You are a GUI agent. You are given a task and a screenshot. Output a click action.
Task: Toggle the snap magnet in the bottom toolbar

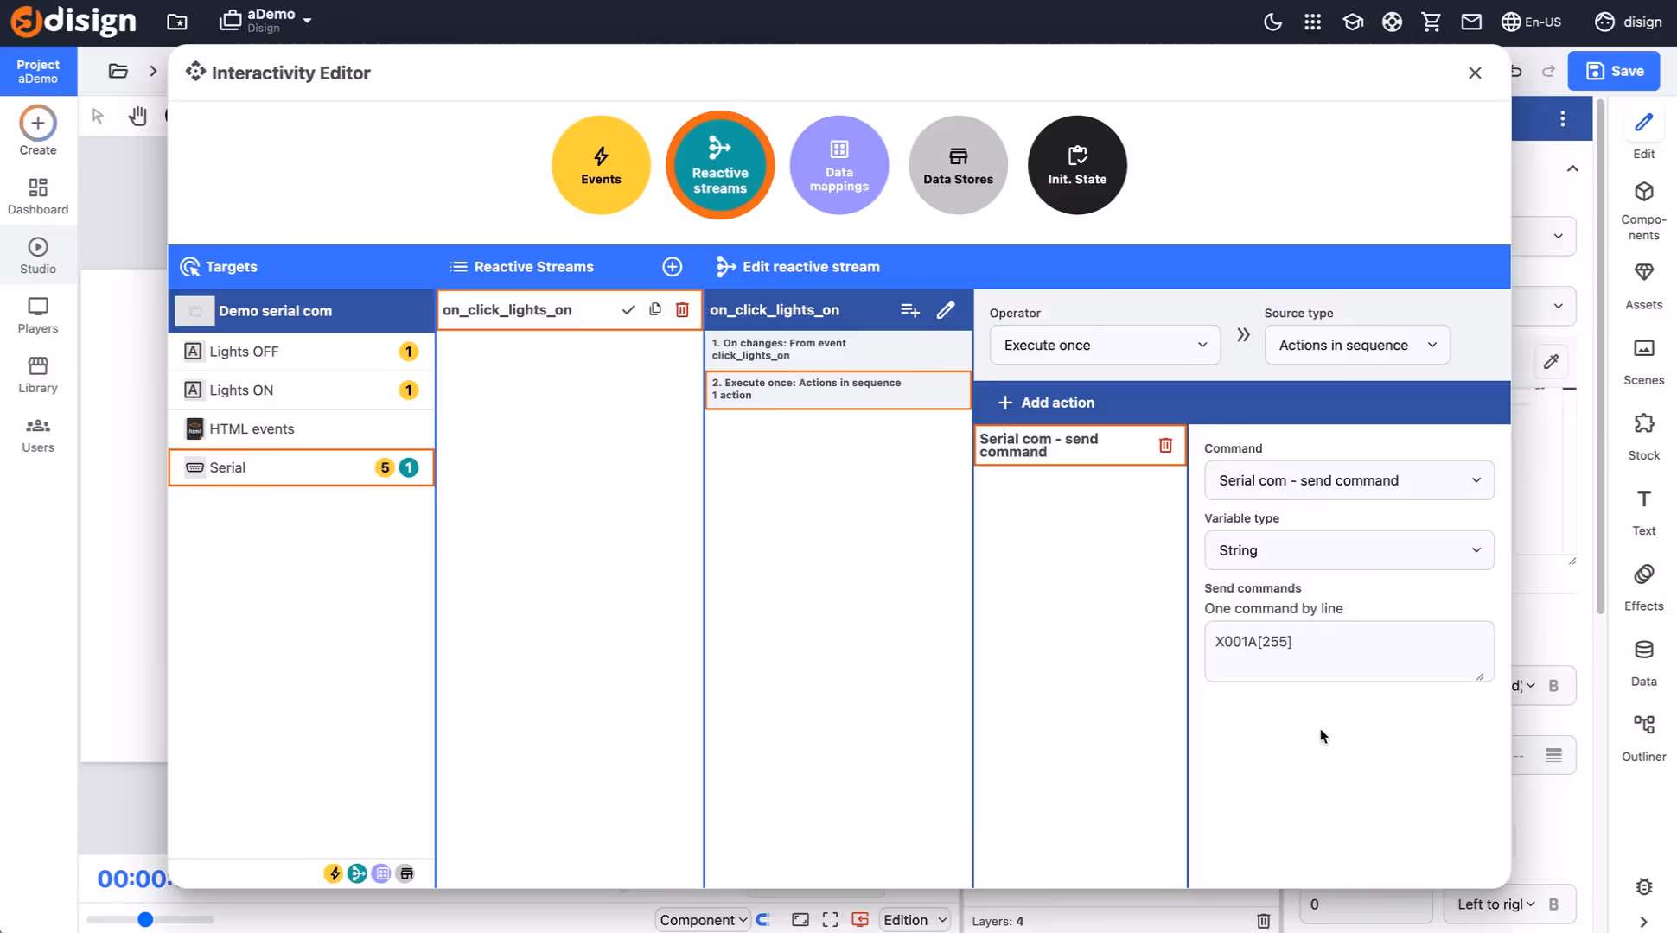click(x=764, y=920)
